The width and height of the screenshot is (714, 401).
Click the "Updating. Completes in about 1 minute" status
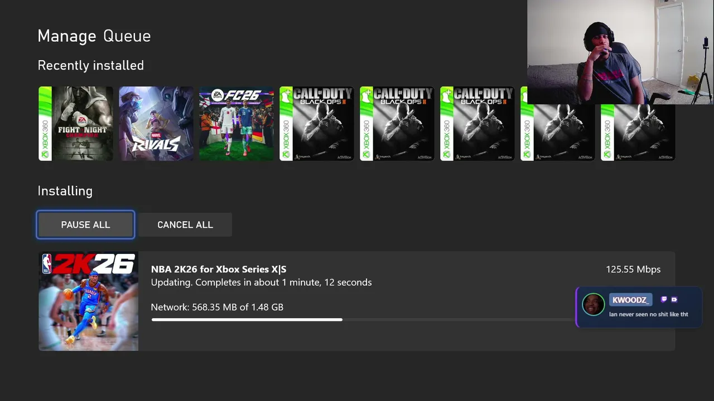261,282
